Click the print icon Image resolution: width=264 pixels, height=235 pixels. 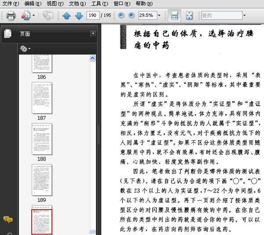pyautogui.click(x=11, y=15)
